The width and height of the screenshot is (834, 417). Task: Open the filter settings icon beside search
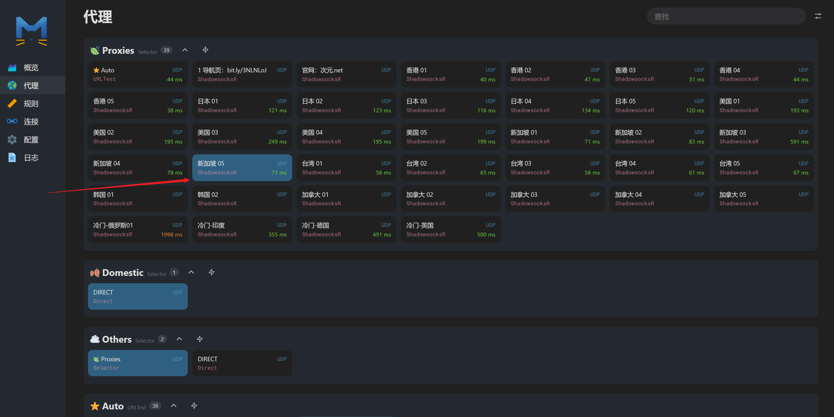[x=818, y=16]
